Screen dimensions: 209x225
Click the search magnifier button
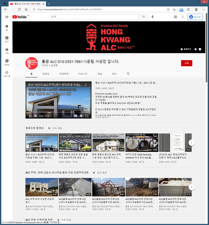144,17
